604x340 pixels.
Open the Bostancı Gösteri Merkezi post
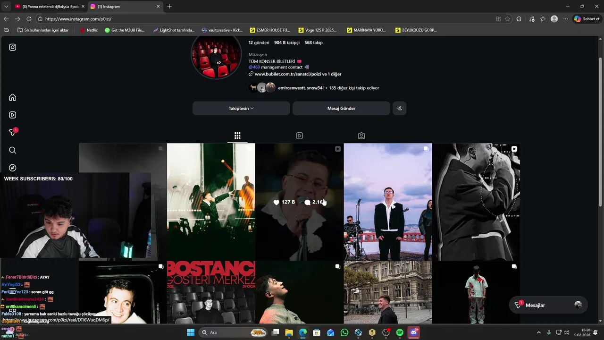[x=211, y=292]
